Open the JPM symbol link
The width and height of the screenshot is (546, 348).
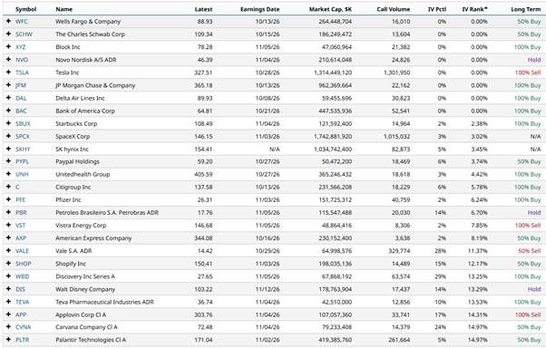click(x=21, y=85)
